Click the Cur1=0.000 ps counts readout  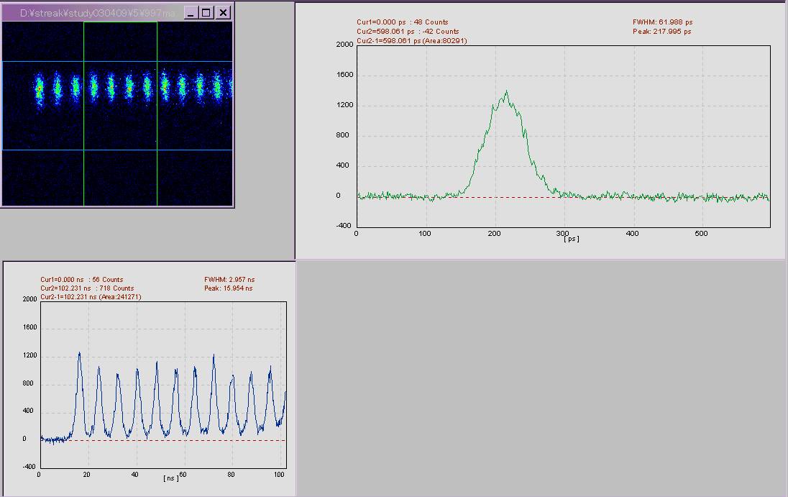tap(402, 22)
